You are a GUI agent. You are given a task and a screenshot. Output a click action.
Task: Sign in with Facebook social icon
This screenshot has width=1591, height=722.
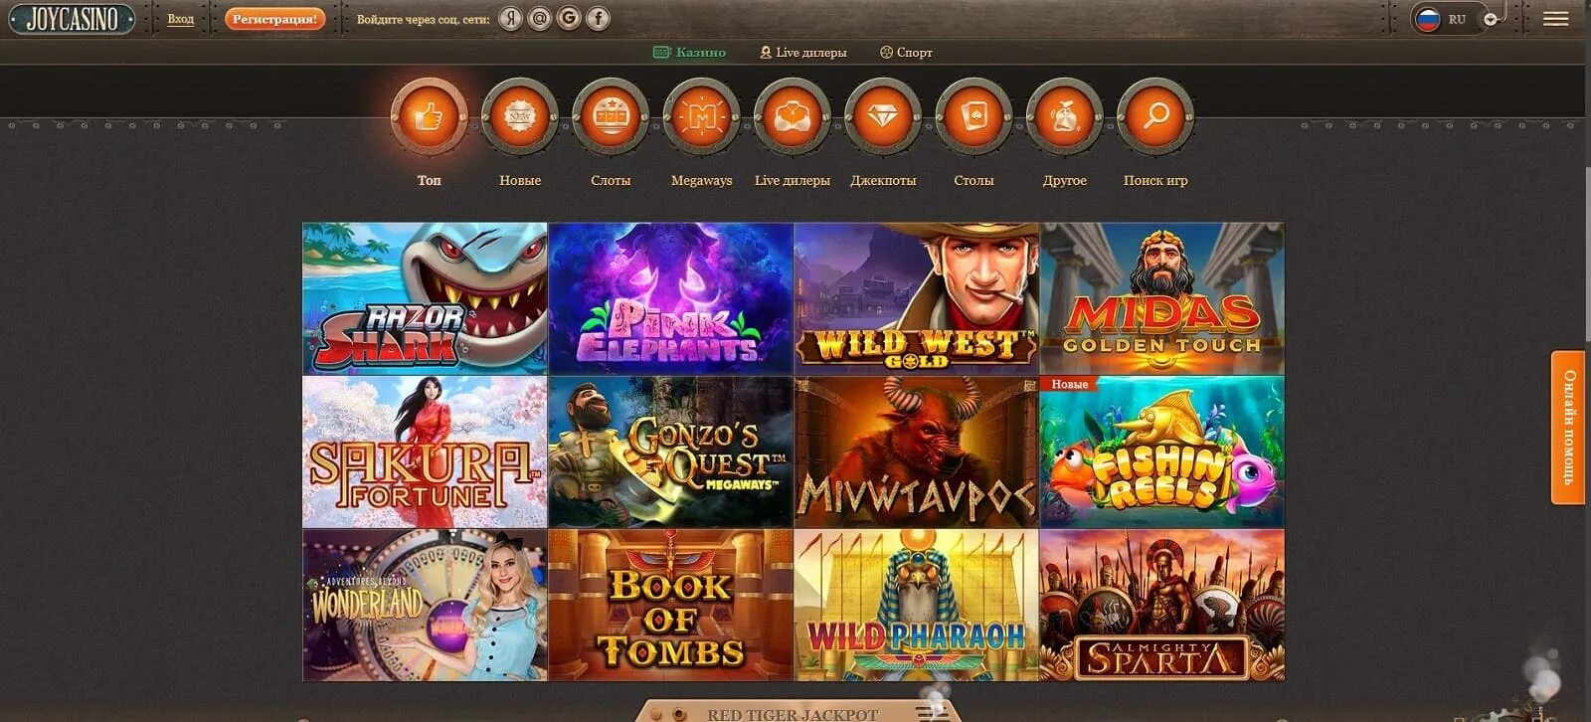(598, 18)
